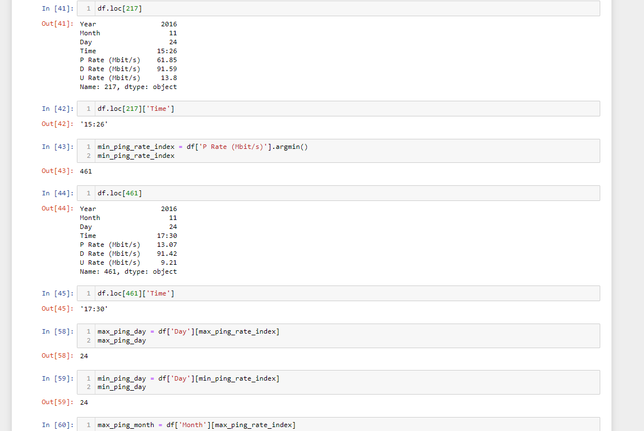Click the In [43]: prompt label
Viewport: 644px width, 431px height.
pos(57,147)
